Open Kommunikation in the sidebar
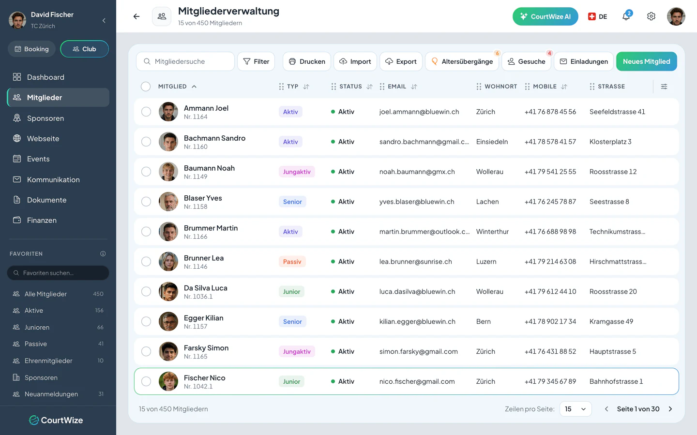The width and height of the screenshot is (697, 435). click(x=58, y=180)
